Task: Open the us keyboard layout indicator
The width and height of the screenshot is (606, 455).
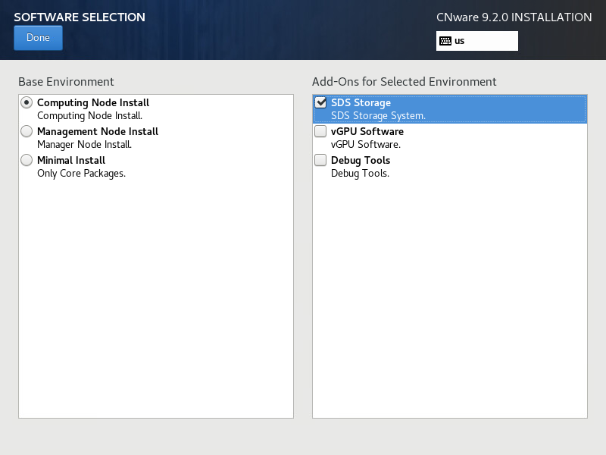Action: click(x=477, y=41)
